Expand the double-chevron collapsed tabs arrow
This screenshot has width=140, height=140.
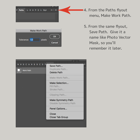52,10
